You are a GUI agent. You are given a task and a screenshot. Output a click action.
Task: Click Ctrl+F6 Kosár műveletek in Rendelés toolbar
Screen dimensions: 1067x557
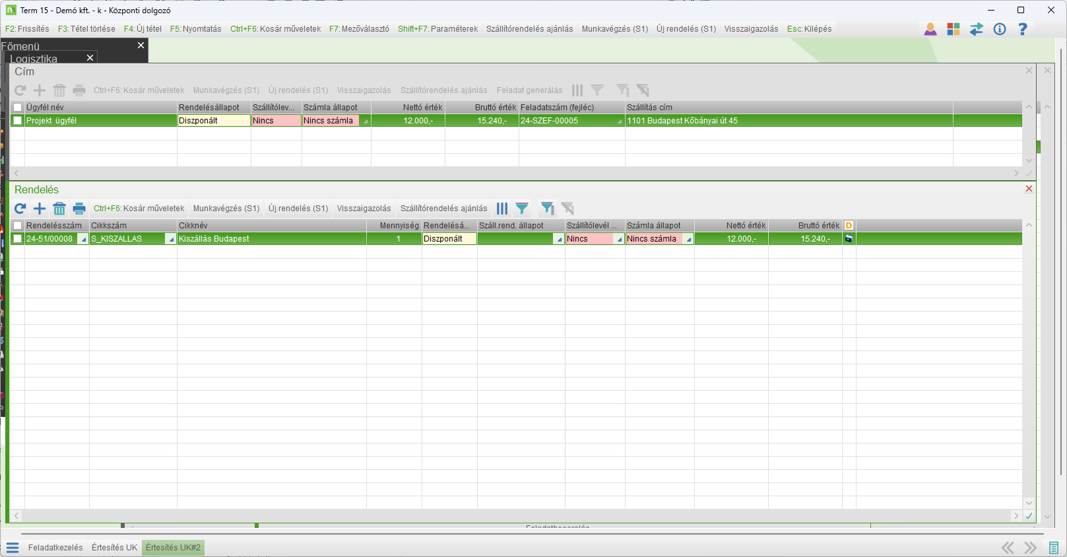(139, 209)
